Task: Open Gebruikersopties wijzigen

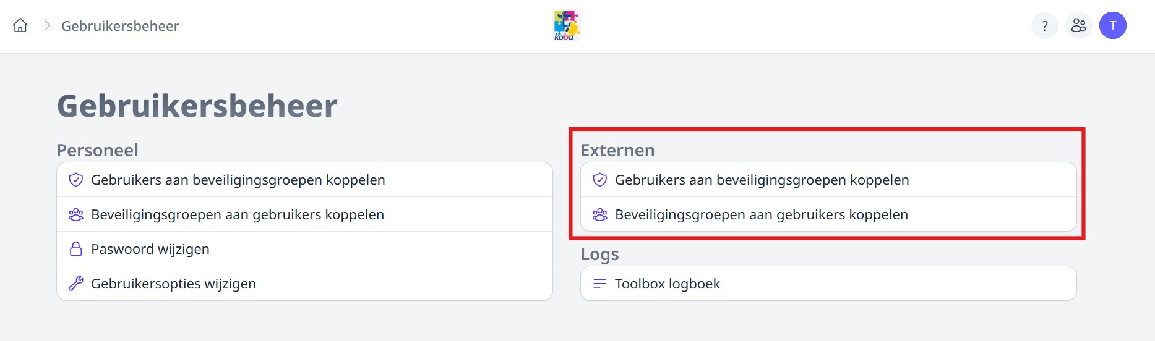Action: point(173,284)
